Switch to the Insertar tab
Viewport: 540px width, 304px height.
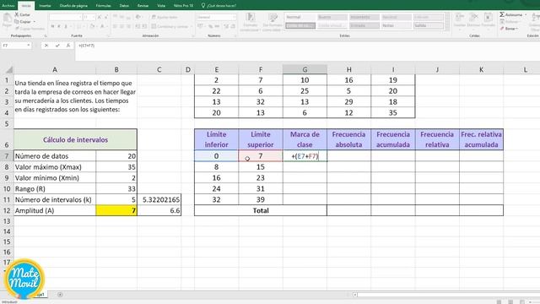(45, 6)
